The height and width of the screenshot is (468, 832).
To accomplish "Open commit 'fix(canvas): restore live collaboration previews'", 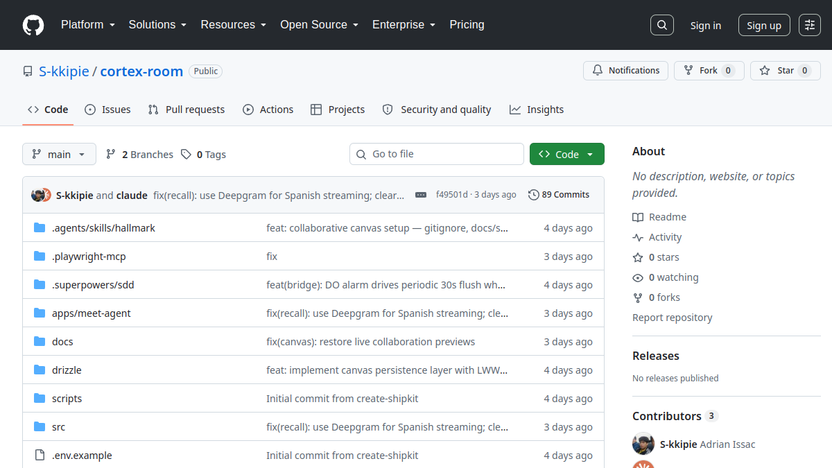I will [x=370, y=342].
